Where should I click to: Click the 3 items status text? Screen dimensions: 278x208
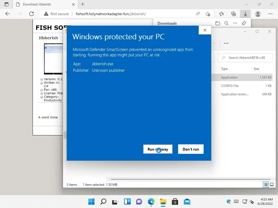click(72, 185)
